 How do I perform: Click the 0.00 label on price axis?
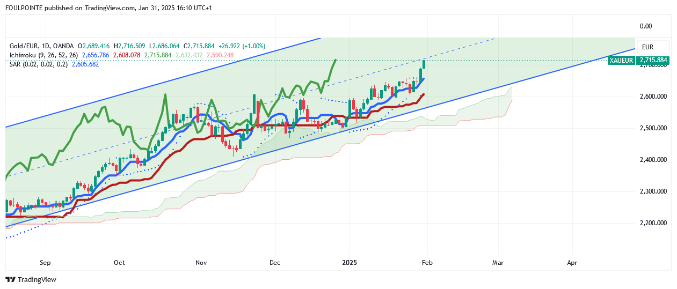[645, 26]
